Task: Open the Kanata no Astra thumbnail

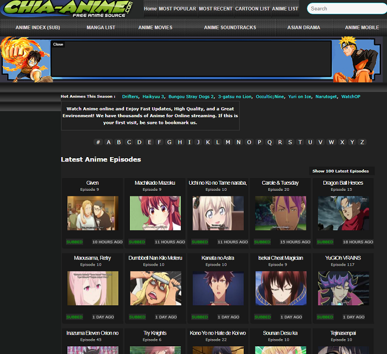Action: (218, 288)
